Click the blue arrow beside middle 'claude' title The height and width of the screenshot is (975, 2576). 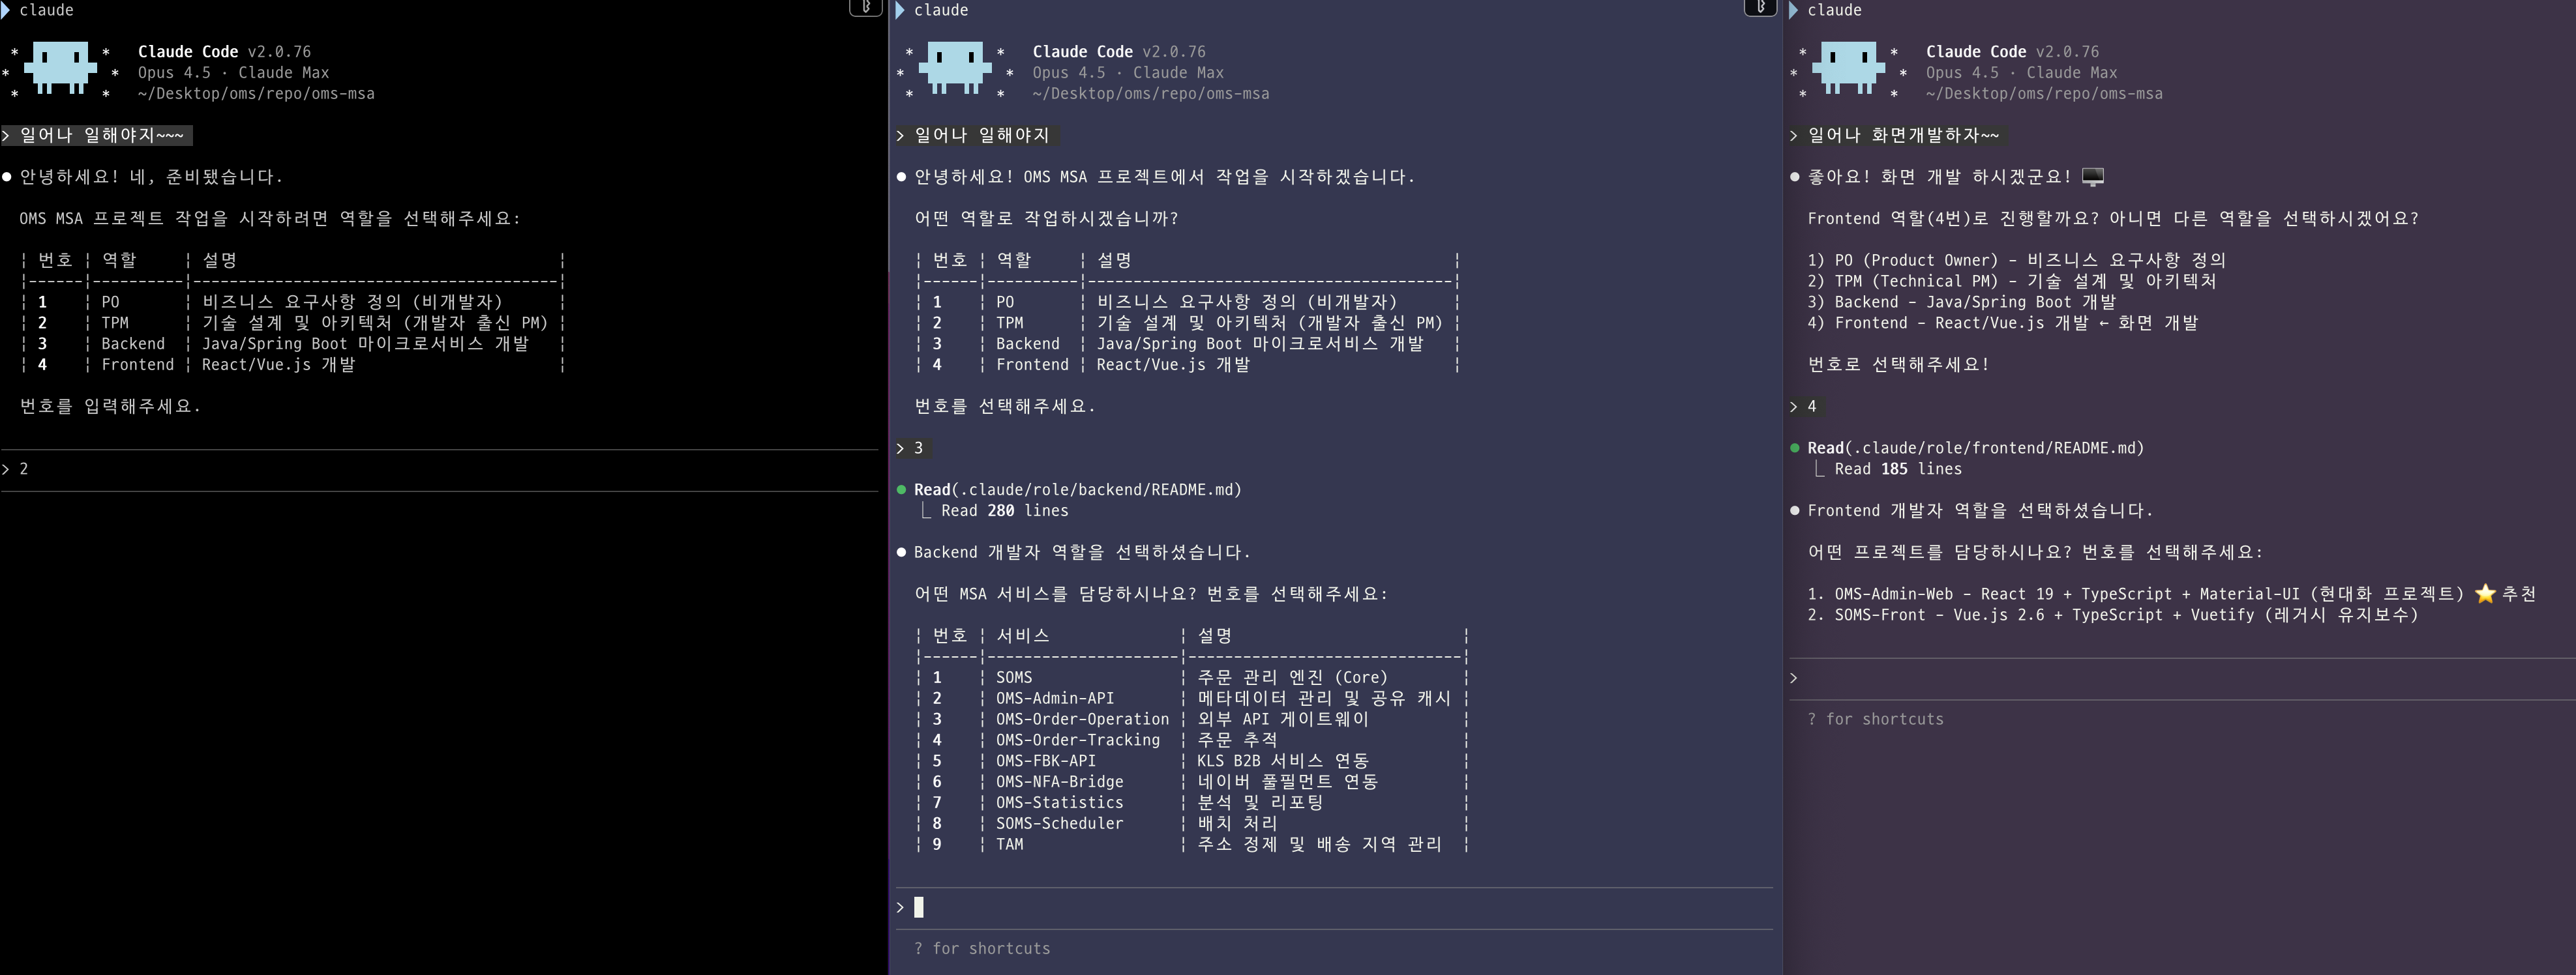tap(900, 10)
